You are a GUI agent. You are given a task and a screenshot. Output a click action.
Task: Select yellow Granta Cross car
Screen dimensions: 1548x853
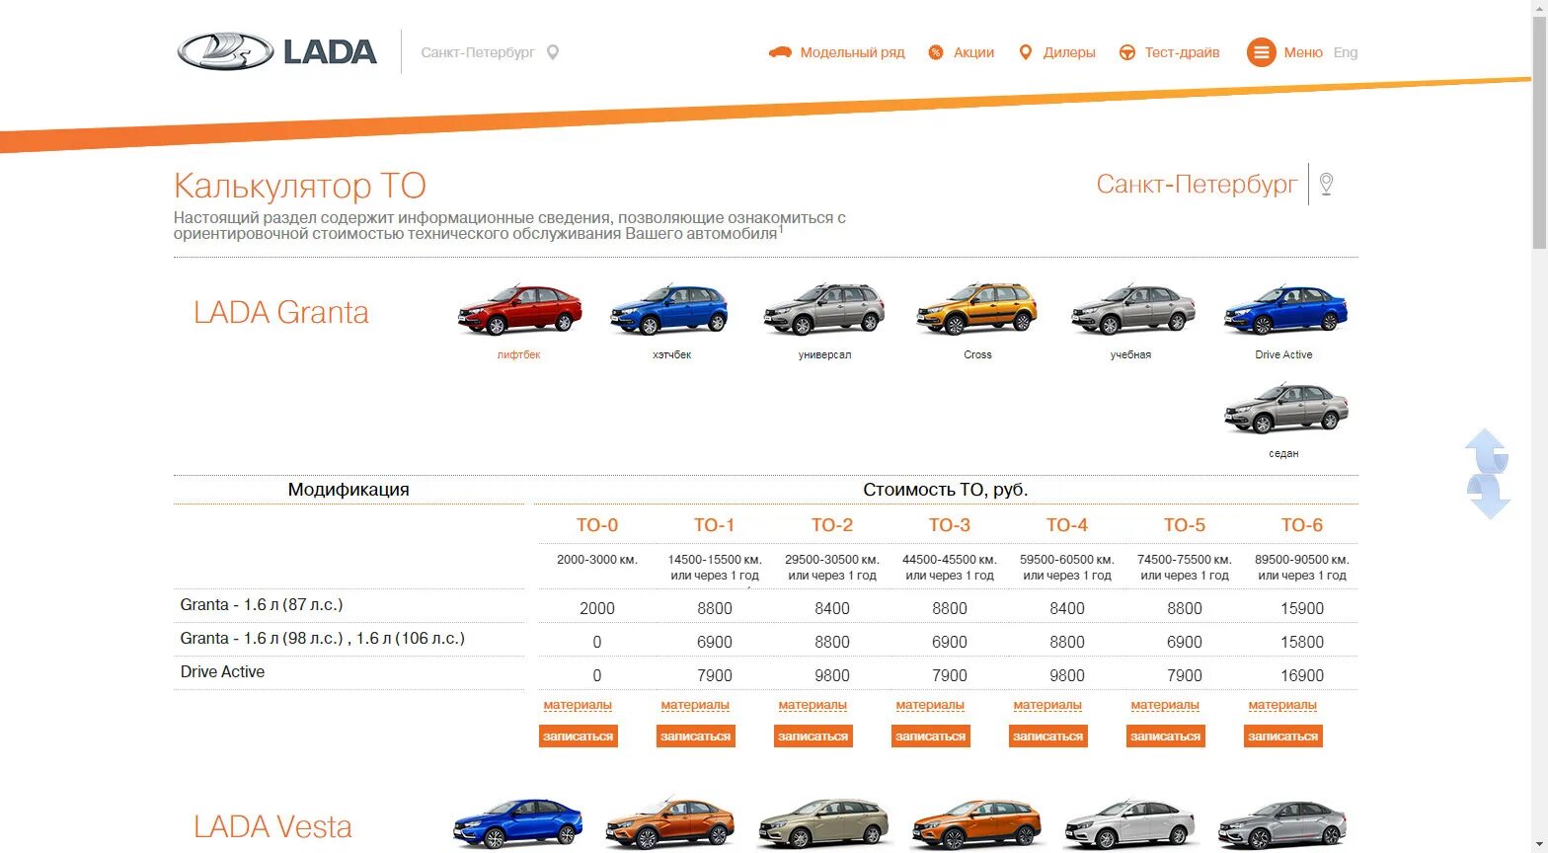point(977,310)
